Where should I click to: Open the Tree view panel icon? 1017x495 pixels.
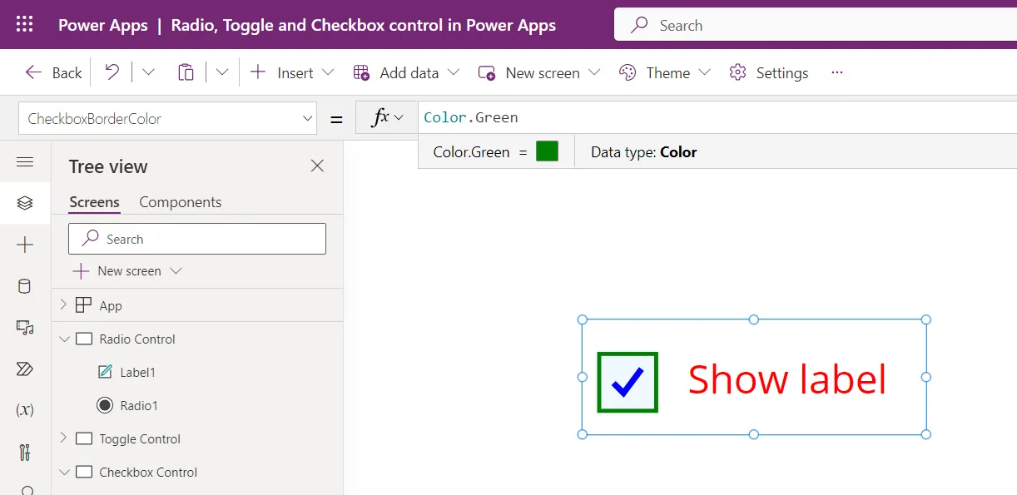[25, 203]
